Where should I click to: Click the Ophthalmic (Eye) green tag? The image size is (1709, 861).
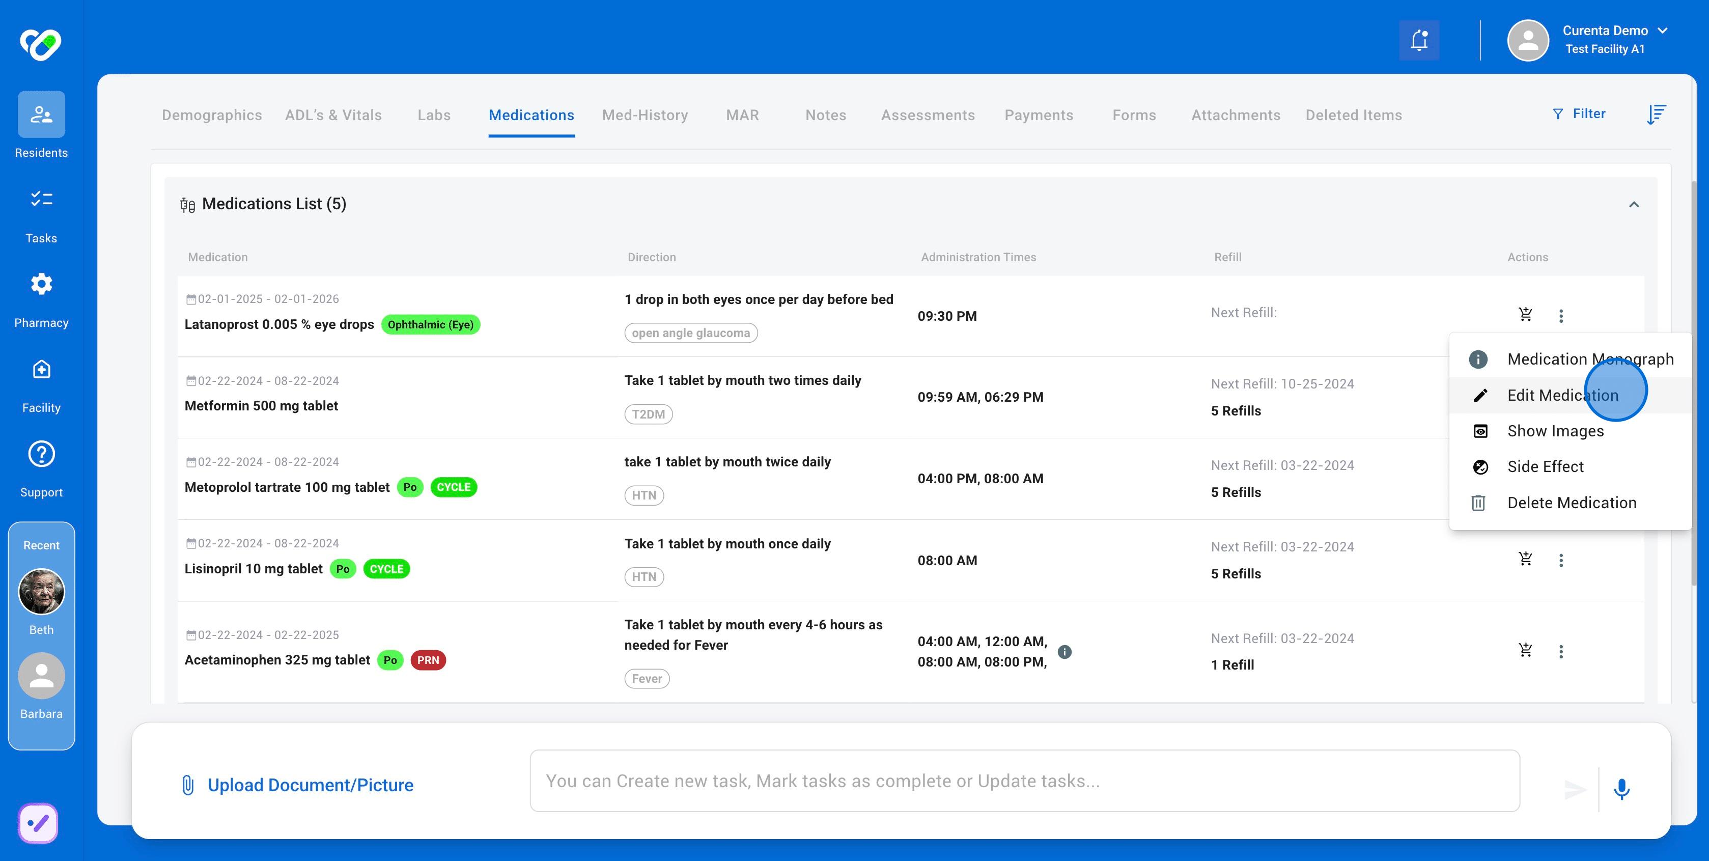431,324
